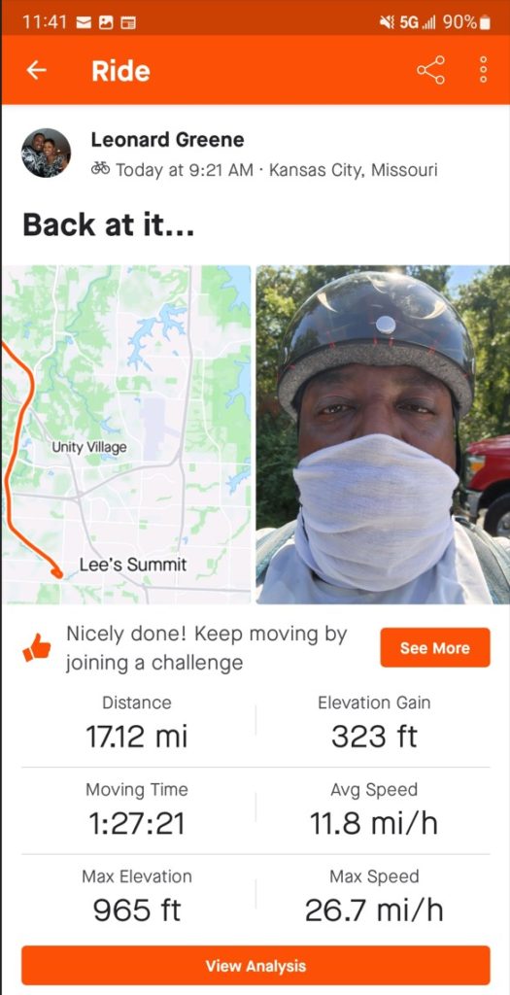Open Leonard Greene's profile picture
Viewport: 510px width, 995px height.
(x=47, y=153)
